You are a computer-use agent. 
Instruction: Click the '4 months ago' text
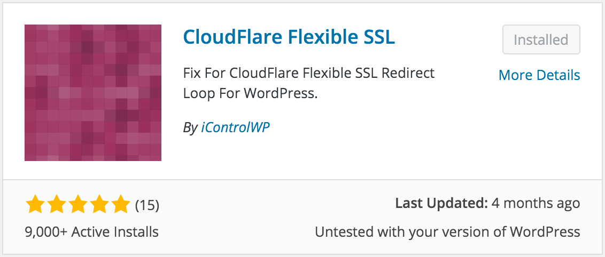coord(536,203)
